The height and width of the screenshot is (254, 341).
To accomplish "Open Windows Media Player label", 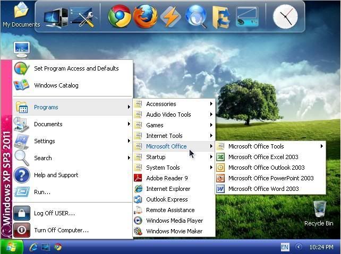I will (x=174, y=221).
